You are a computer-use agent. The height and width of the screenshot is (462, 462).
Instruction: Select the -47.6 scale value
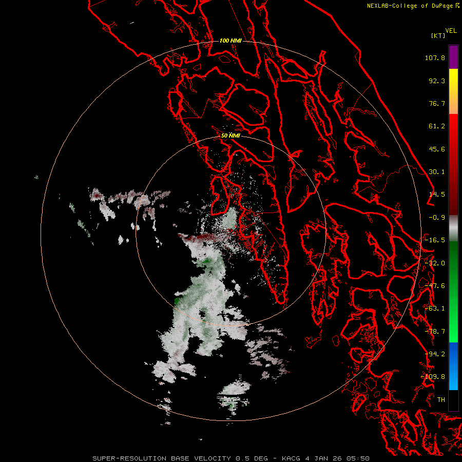(x=435, y=286)
